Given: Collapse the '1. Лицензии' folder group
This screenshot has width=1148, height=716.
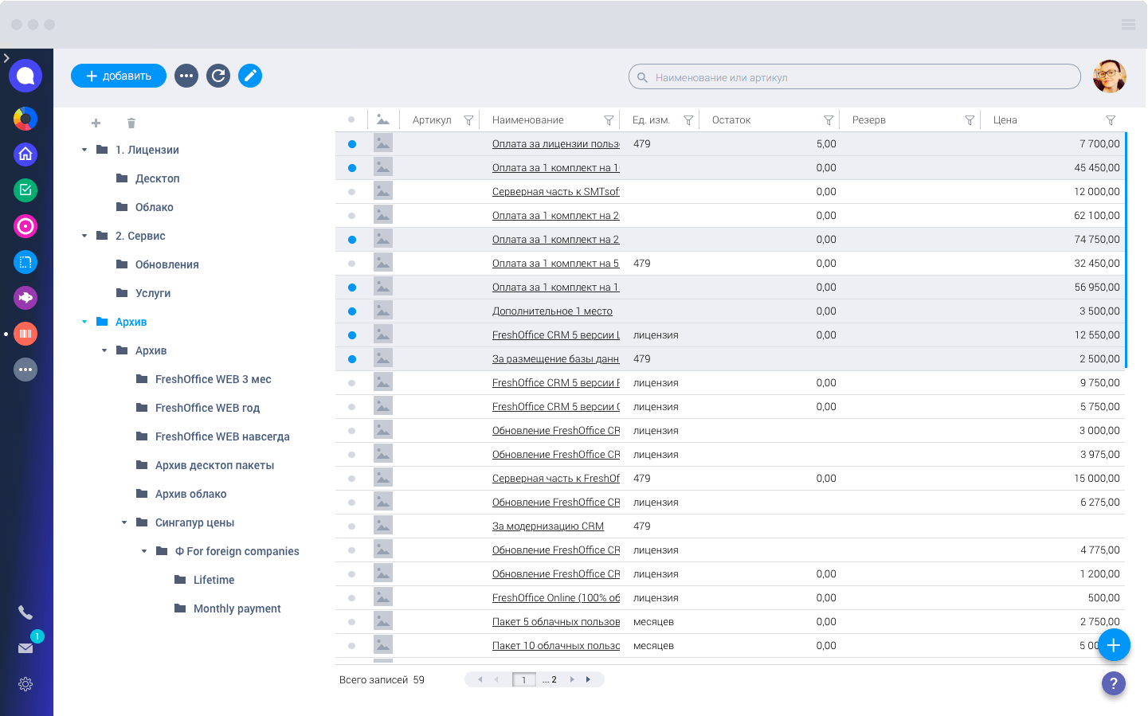Looking at the screenshot, I should [x=84, y=149].
